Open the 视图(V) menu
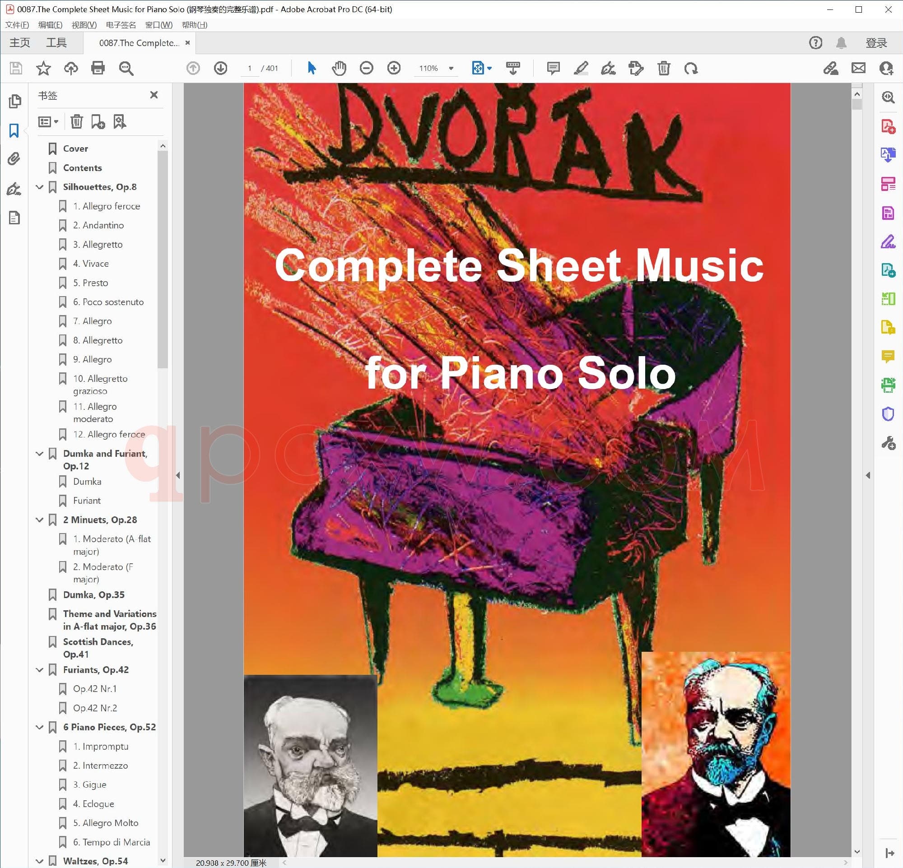 (84, 25)
